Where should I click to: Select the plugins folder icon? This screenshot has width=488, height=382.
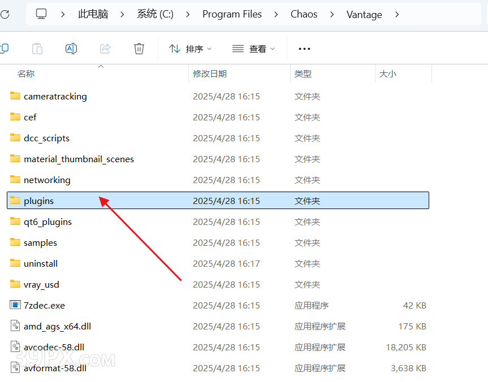pos(15,201)
